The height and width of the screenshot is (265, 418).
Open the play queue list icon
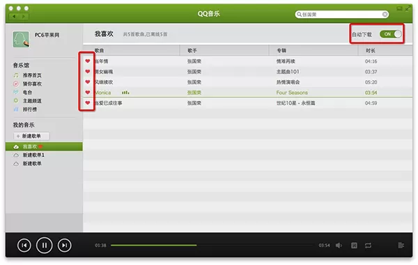[x=401, y=246]
